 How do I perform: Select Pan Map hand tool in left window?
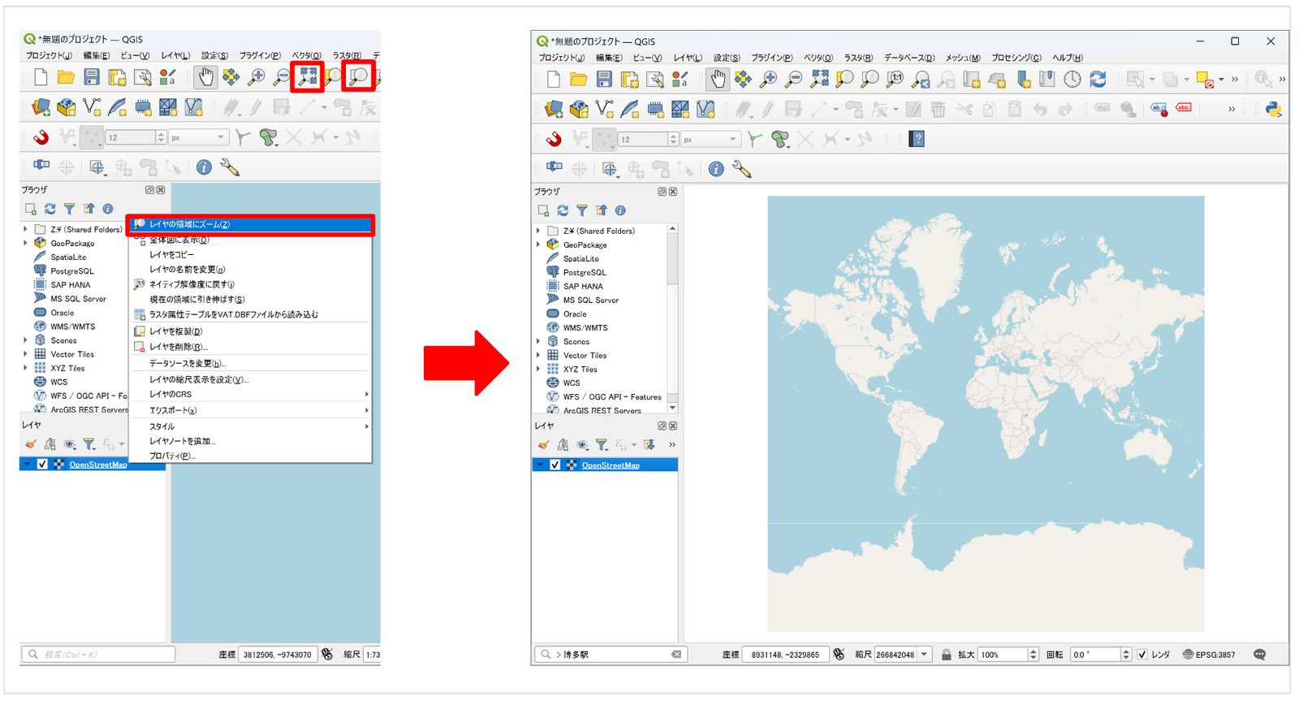(x=205, y=77)
